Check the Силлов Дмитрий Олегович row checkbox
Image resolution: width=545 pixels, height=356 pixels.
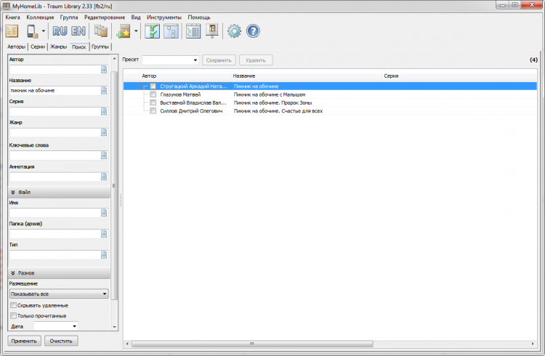(153, 111)
